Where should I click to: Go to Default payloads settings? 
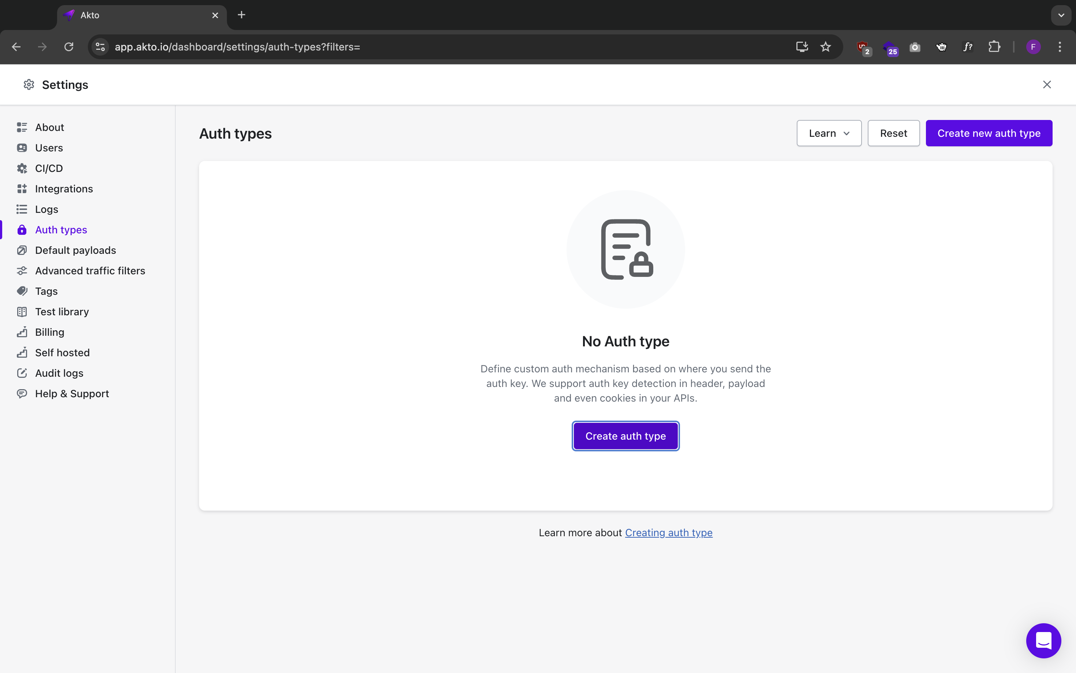(75, 250)
